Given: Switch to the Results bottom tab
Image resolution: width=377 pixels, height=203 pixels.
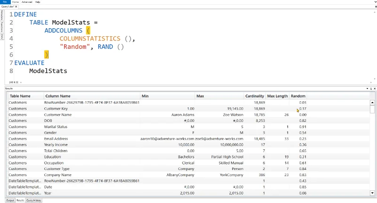Looking at the screenshot, I should [20, 200].
